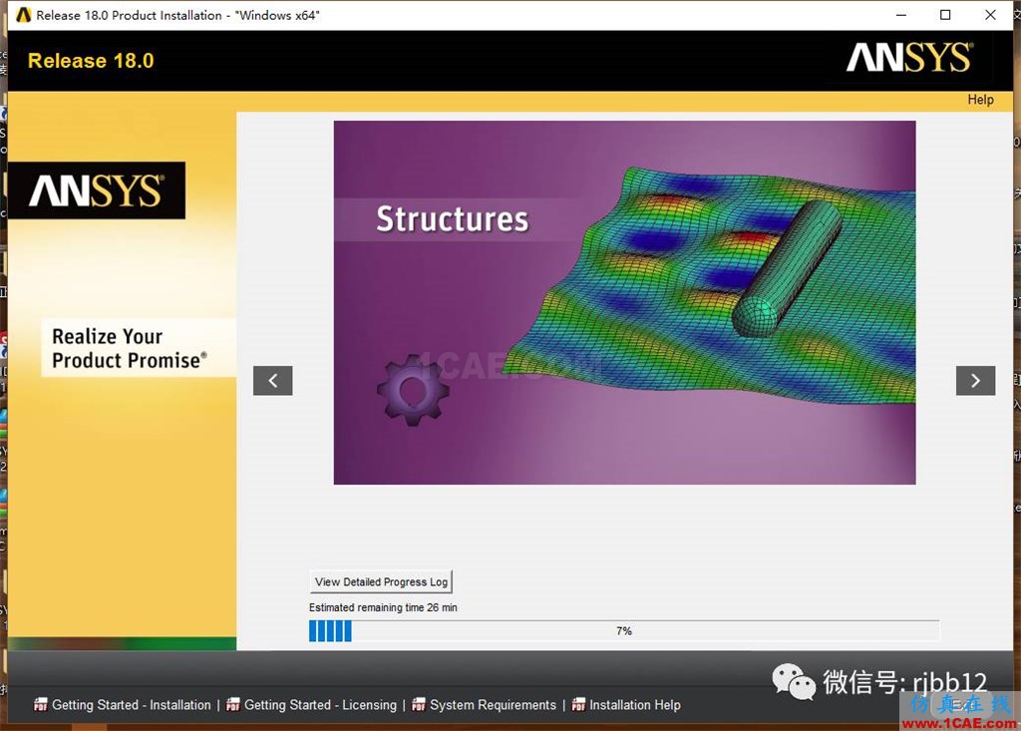Maximize the installation window

(945, 15)
